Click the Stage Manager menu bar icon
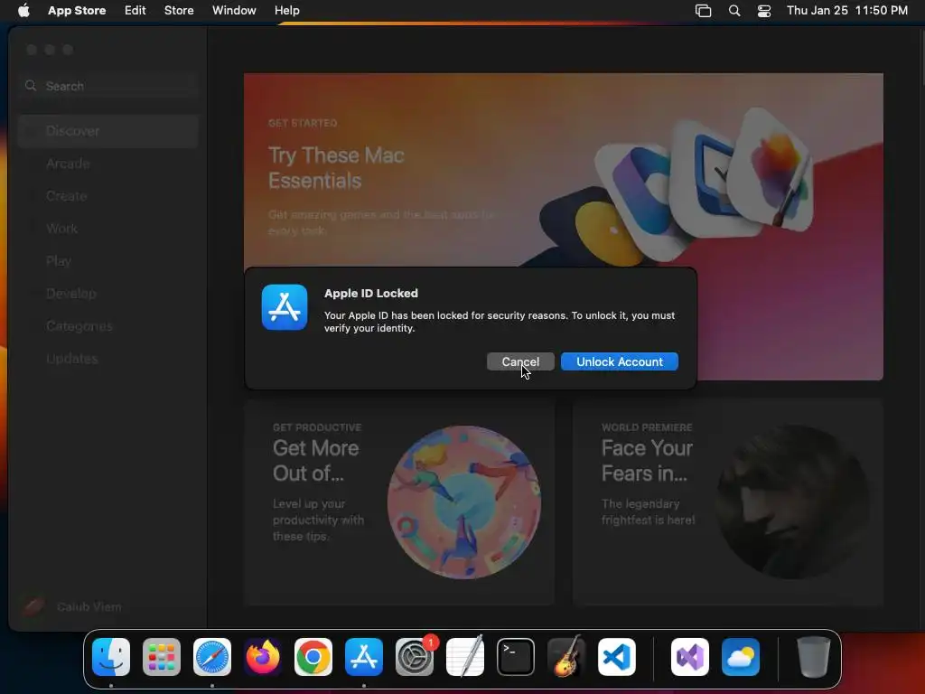 pyautogui.click(x=703, y=10)
